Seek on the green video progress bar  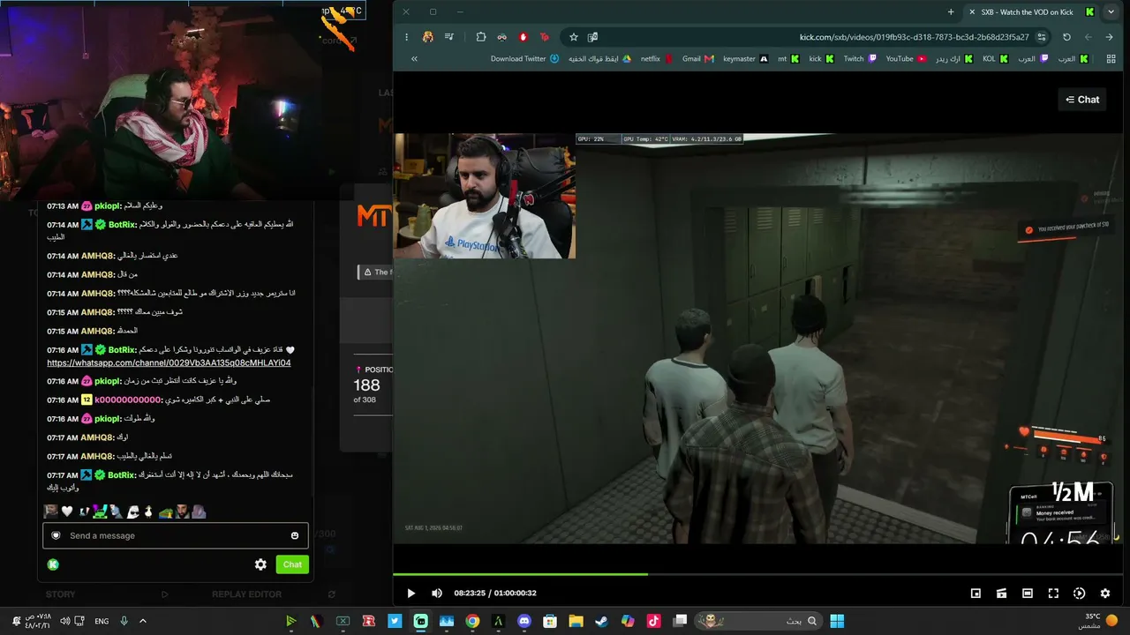[x=758, y=574]
